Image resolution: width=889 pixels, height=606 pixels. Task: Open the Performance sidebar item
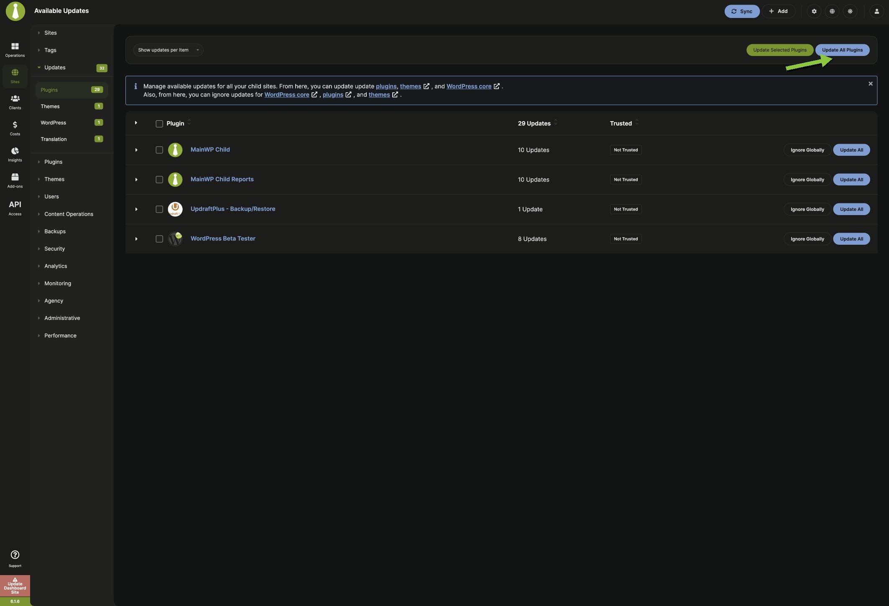click(60, 336)
